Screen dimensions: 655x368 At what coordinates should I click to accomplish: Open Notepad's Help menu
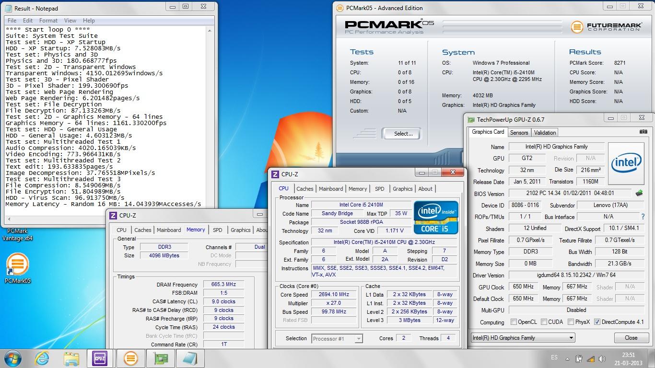(89, 21)
